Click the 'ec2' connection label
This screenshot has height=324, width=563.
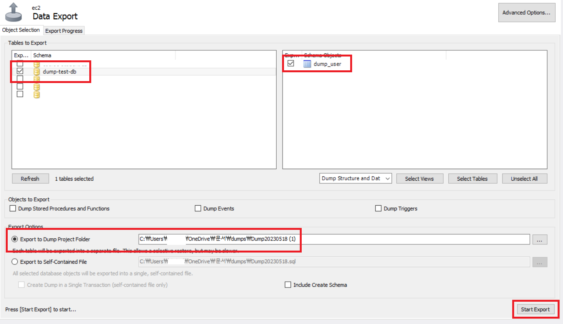coord(36,8)
